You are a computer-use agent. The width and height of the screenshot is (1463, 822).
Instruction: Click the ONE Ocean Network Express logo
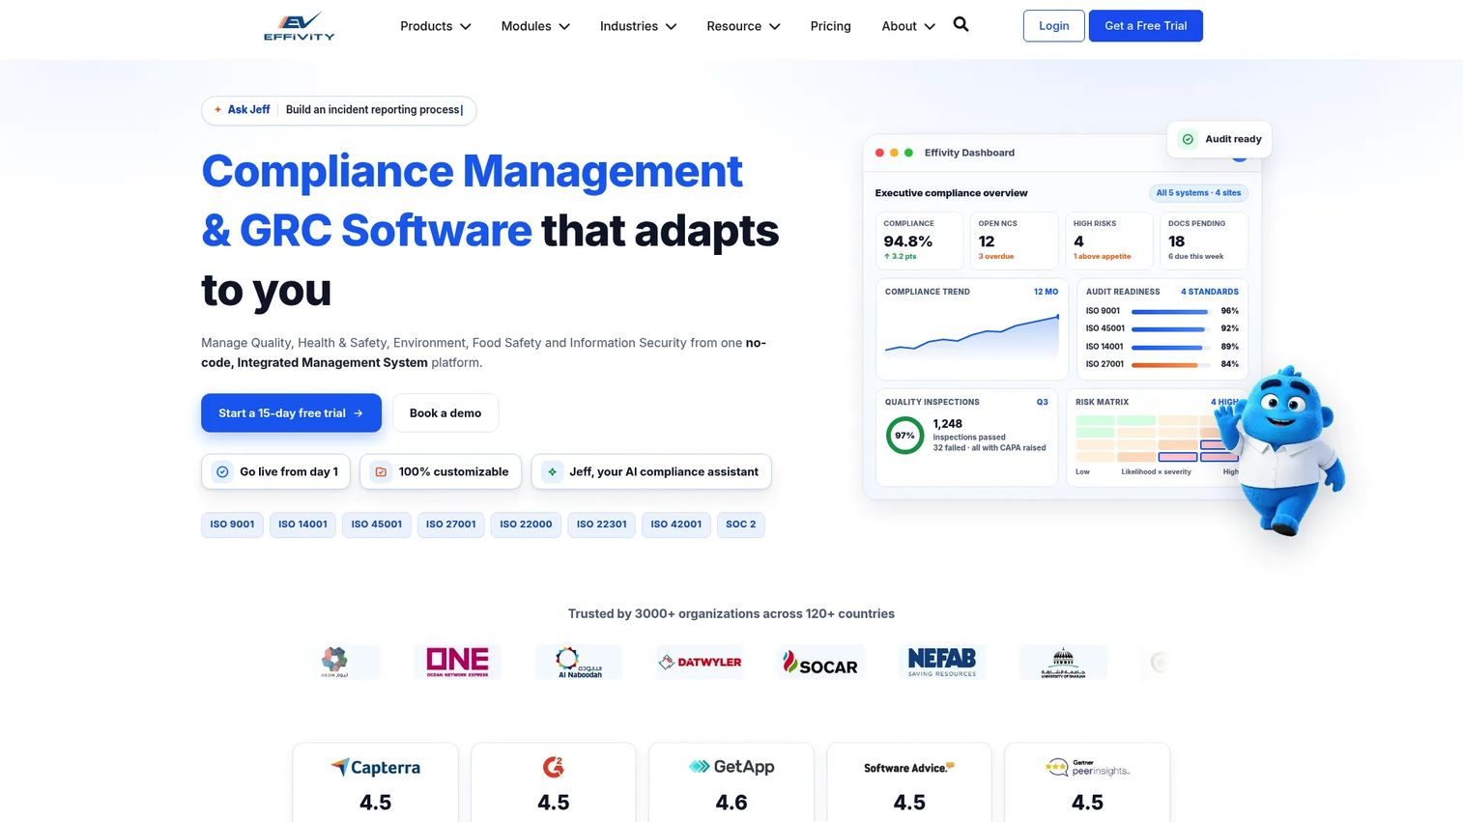pos(457,662)
